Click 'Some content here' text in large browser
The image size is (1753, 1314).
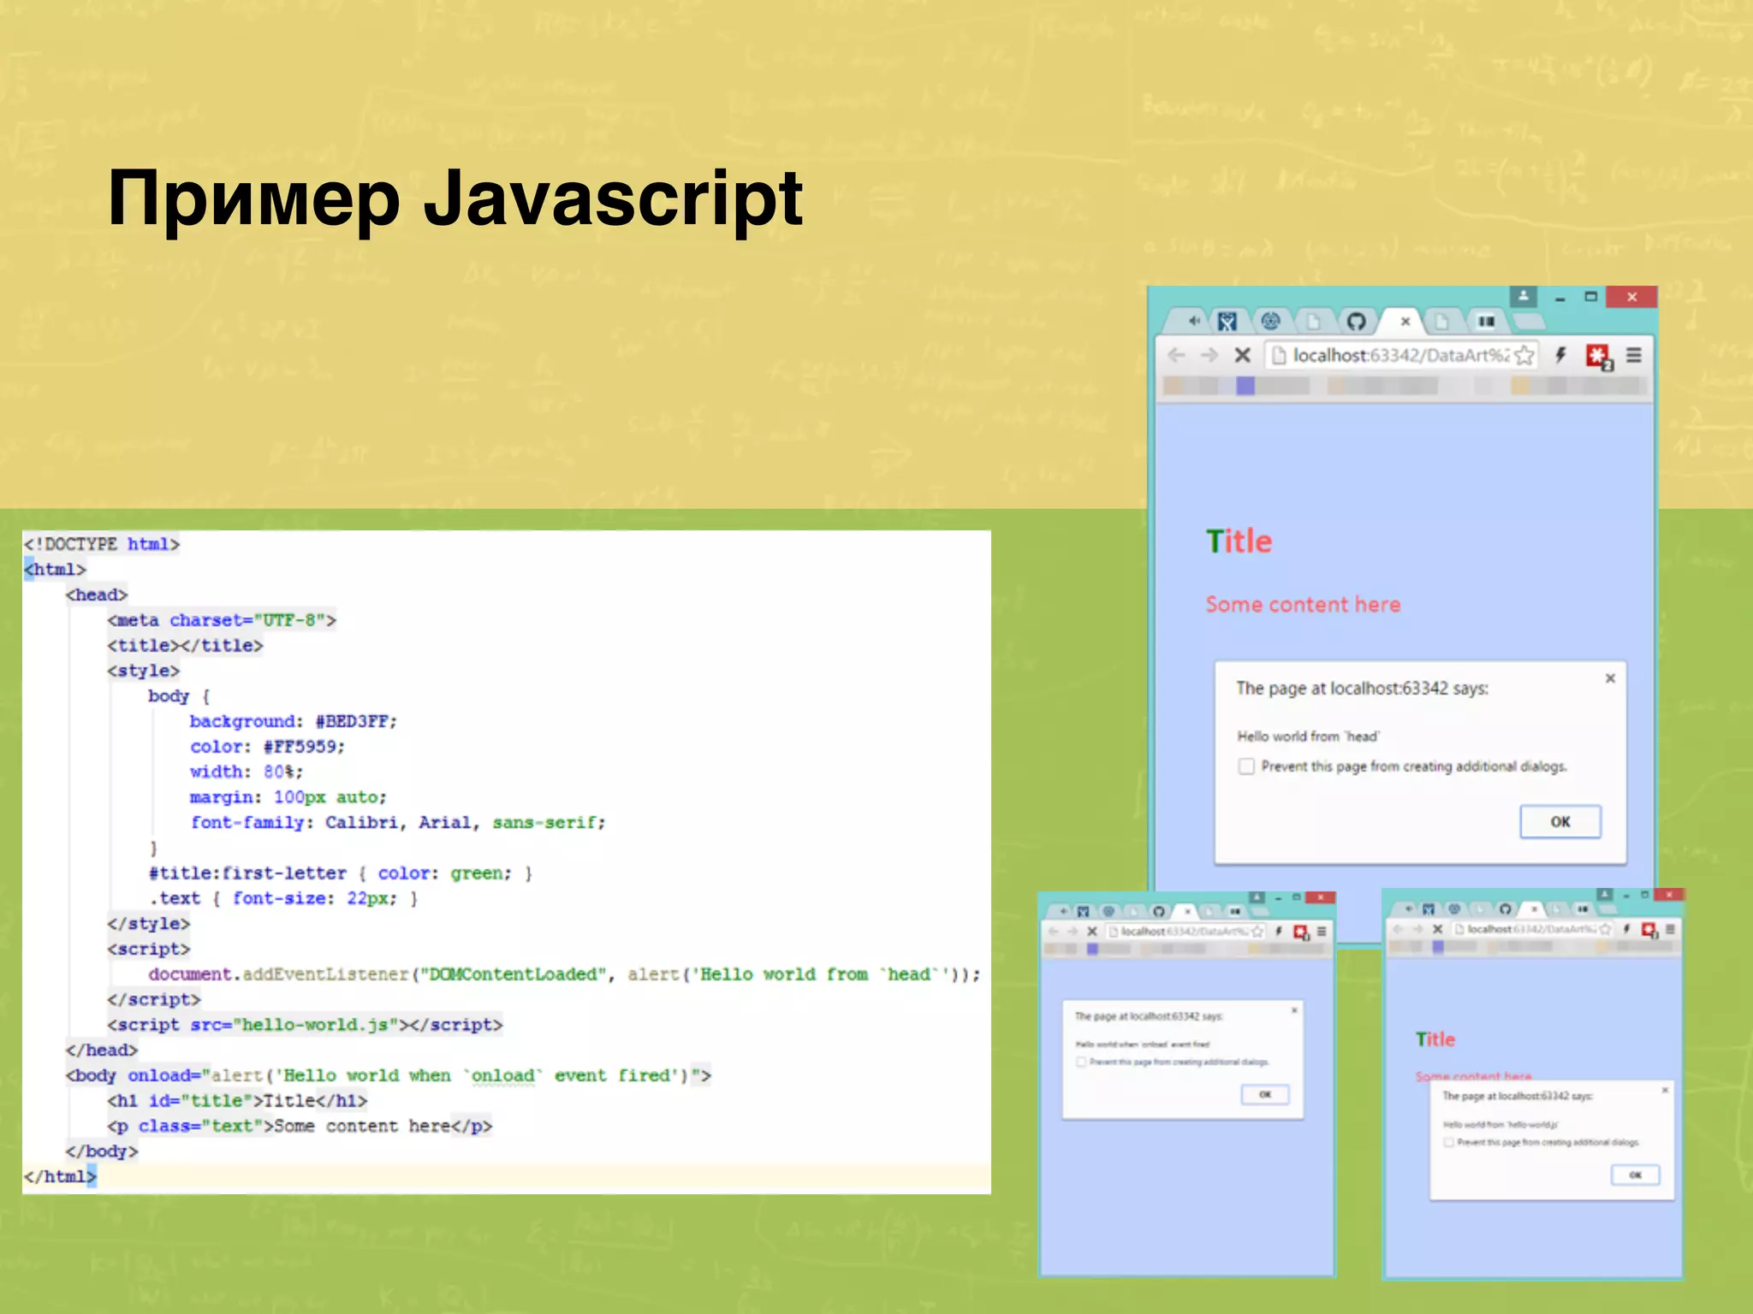[x=1303, y=605]
